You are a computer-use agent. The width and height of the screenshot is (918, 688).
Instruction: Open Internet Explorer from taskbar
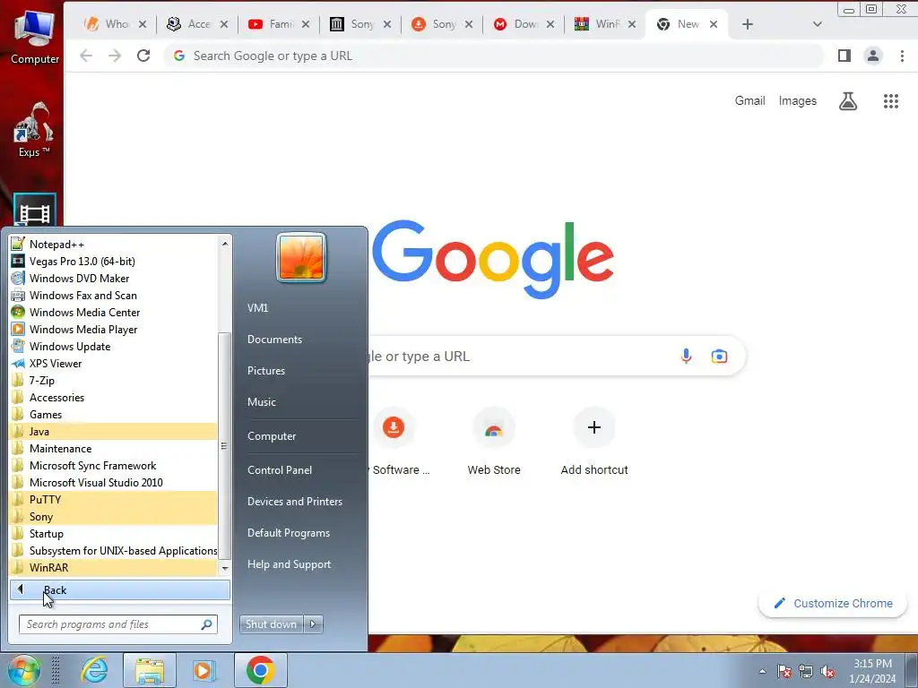point(95,670)
